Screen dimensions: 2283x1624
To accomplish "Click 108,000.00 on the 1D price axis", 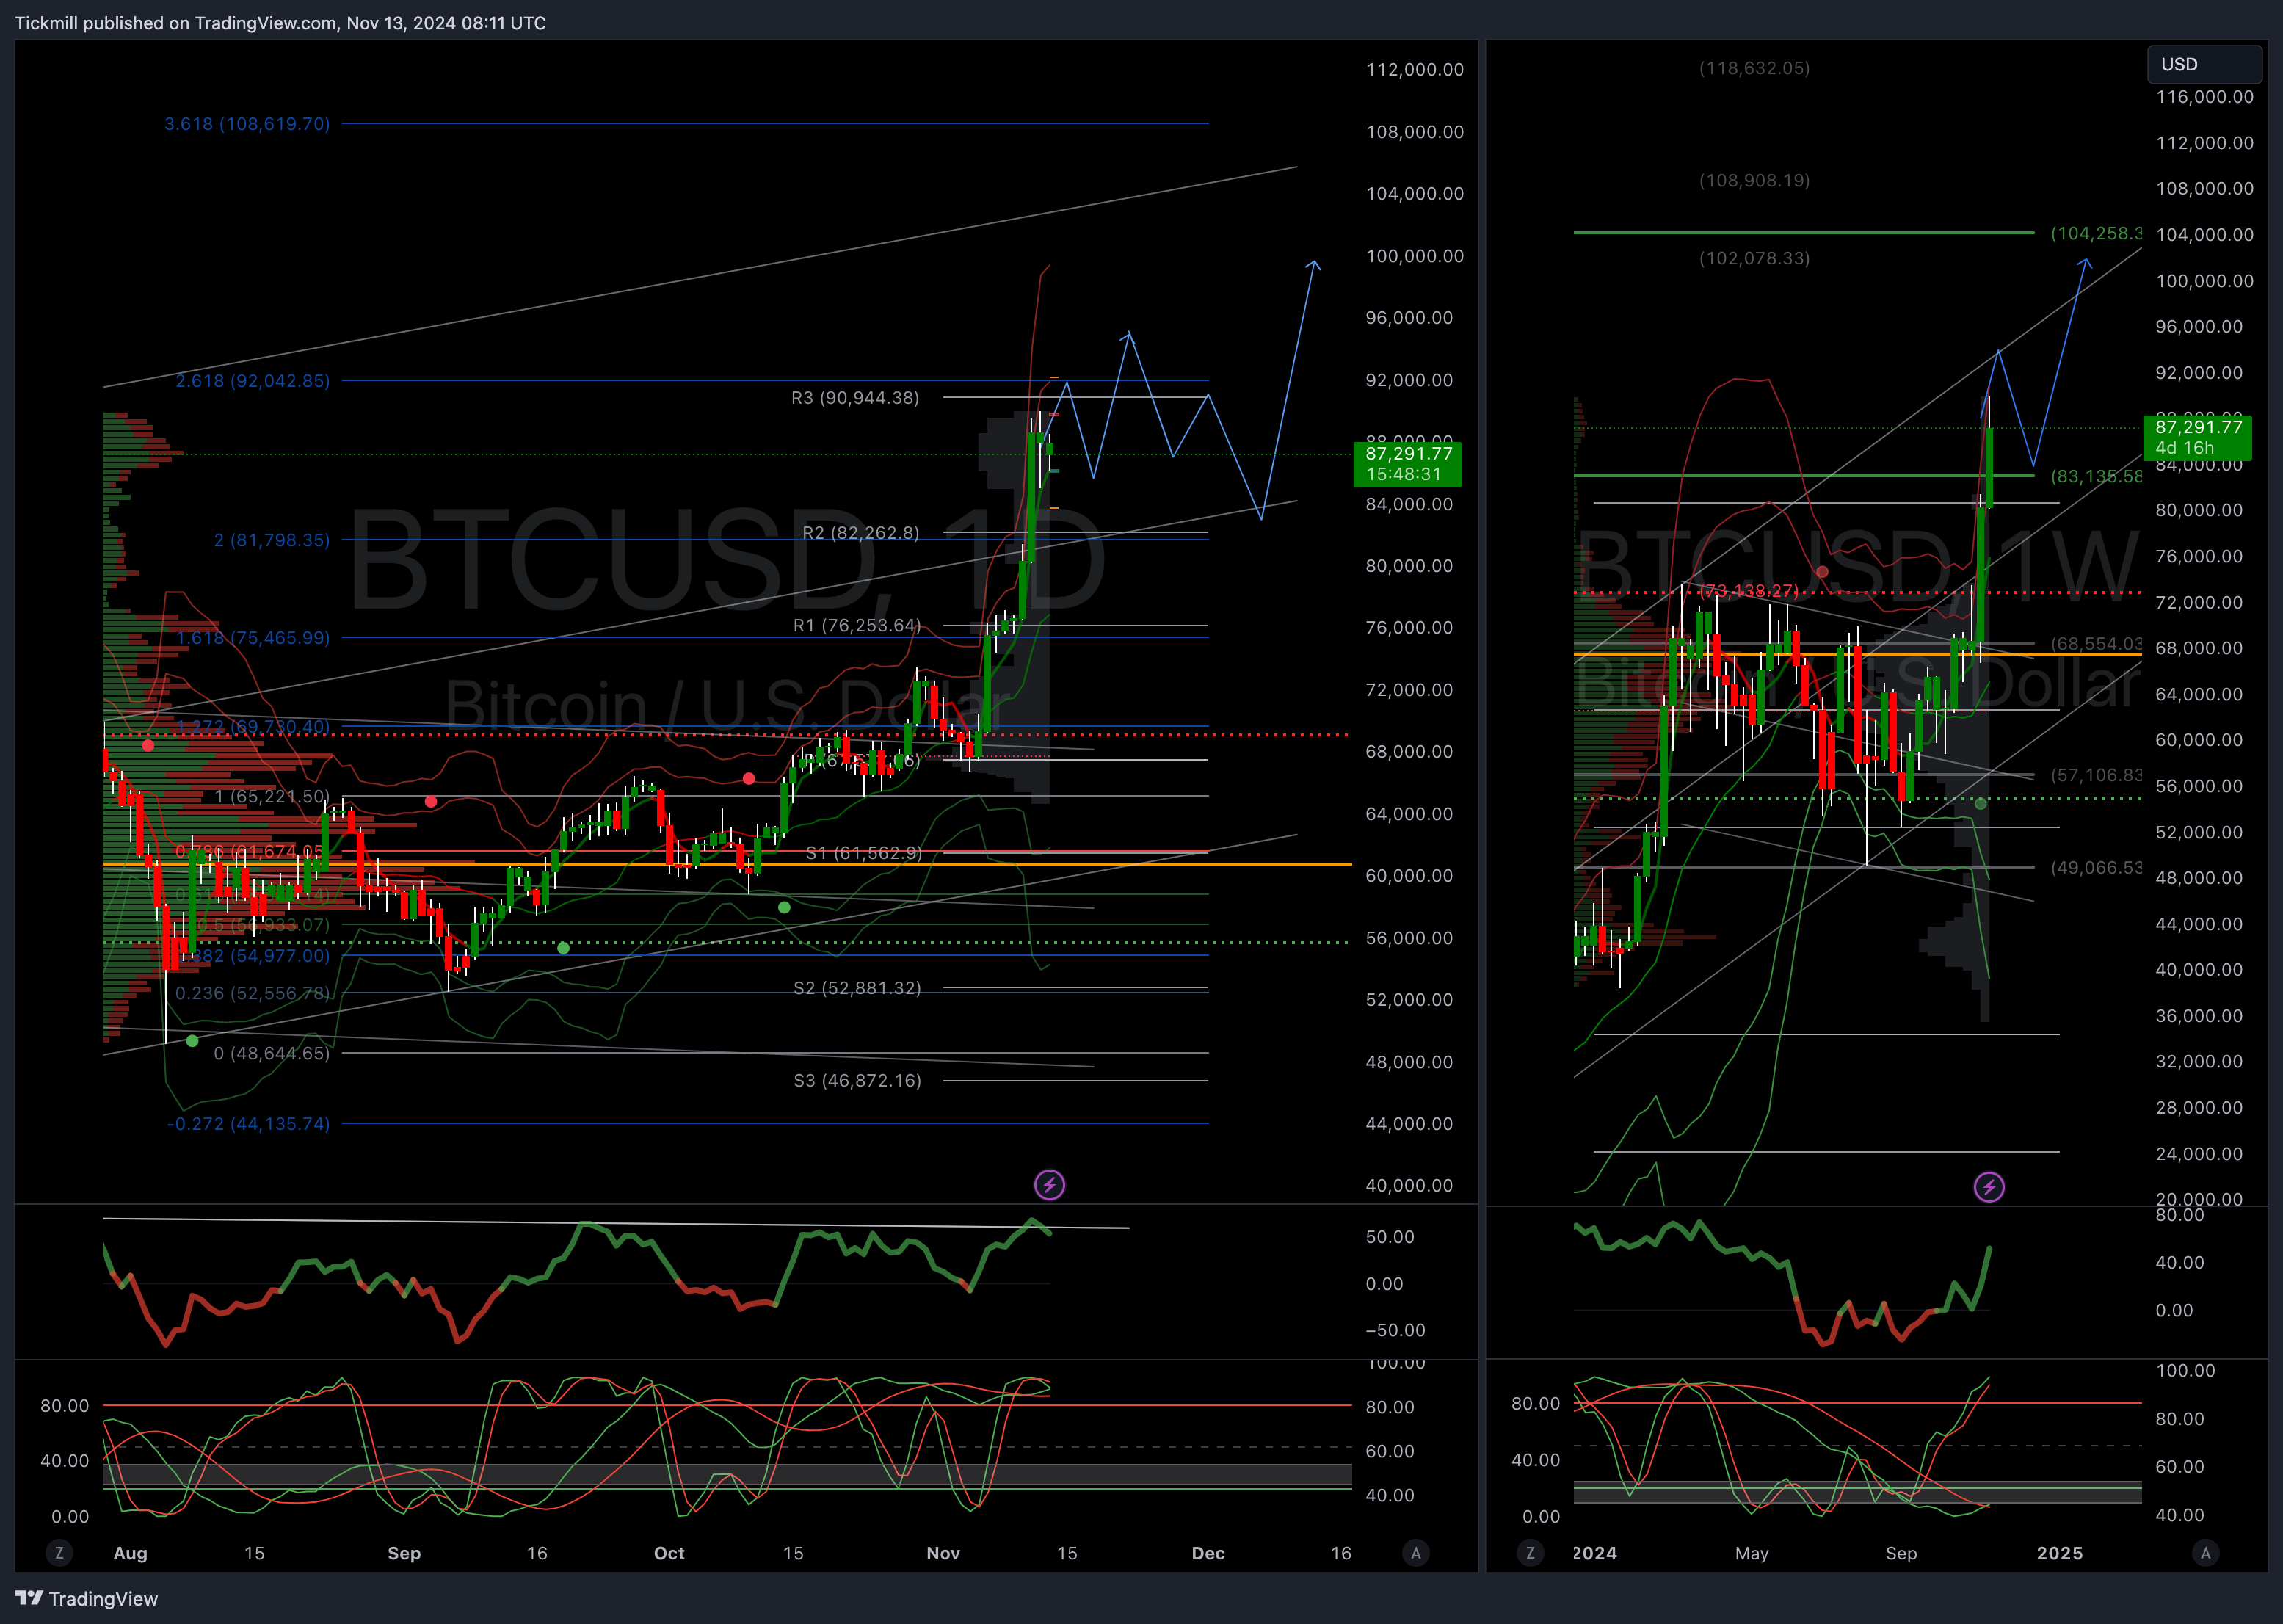I will [1415, 132].
